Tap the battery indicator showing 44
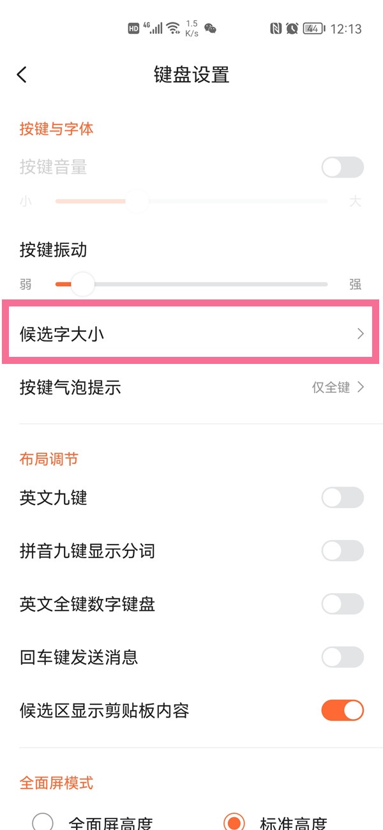The image size is (383, 830). (312, 29)
